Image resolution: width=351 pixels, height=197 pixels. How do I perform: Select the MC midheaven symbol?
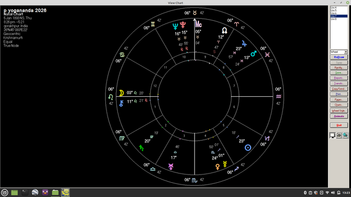point(199,24)
